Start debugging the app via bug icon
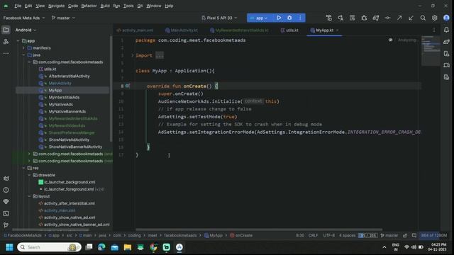Image resolution: width=454 pixels, height=255 pixels. point(289,18)
